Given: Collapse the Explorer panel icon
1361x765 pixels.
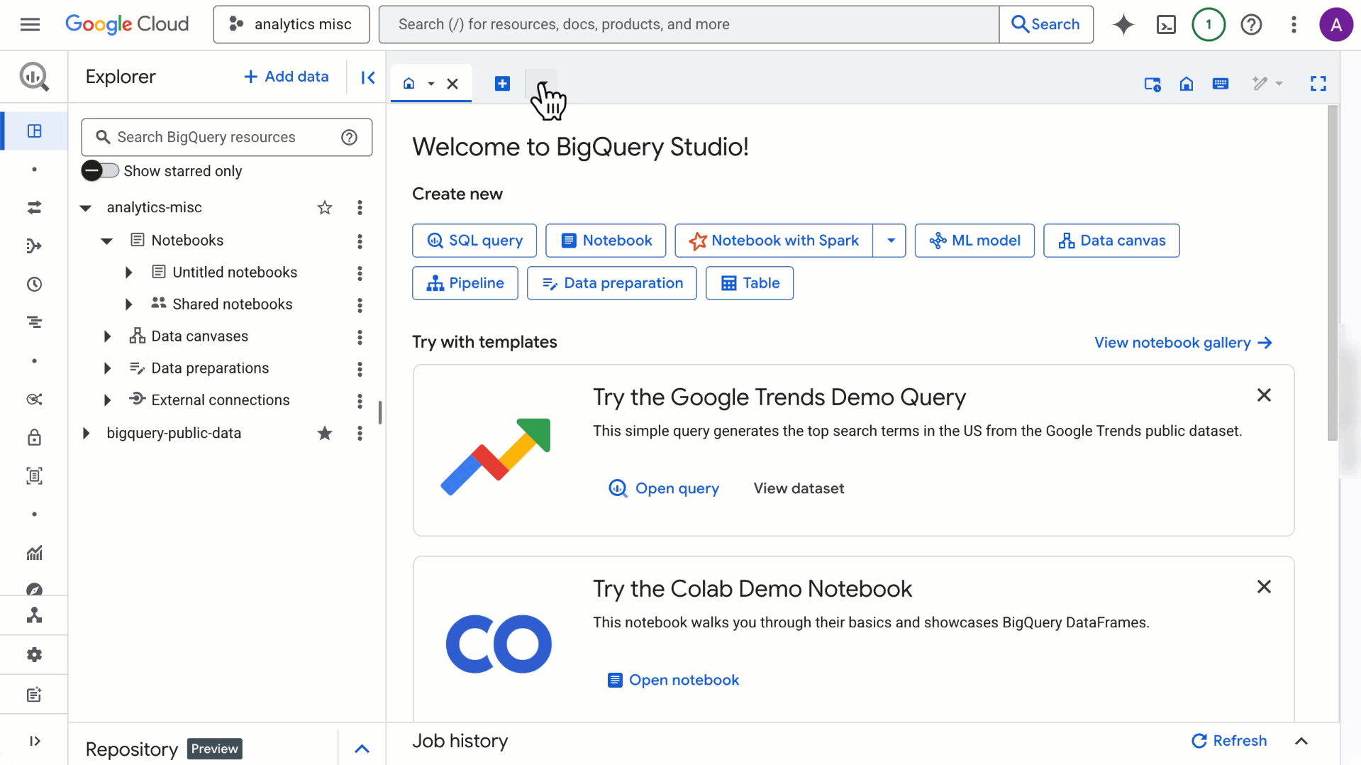Looking at the screenshot, I should [x=367, y=77].
